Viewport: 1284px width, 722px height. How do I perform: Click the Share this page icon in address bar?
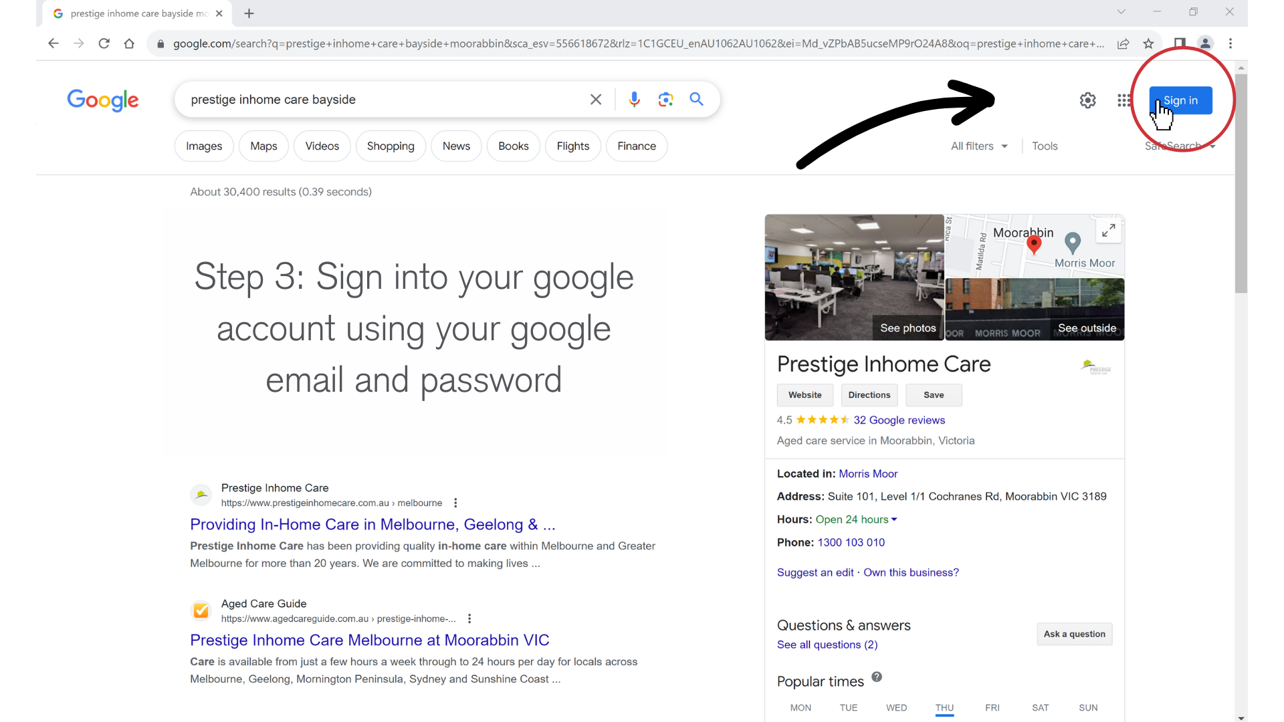1123,43
